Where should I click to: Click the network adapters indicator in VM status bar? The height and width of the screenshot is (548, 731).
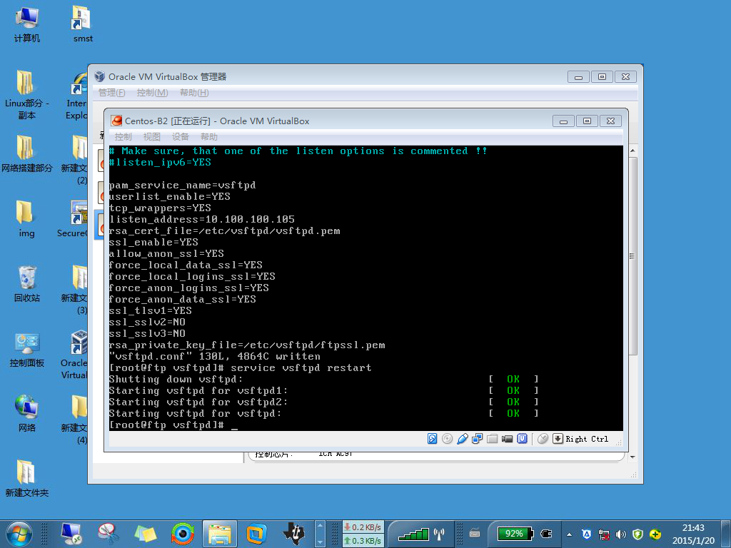(477, 439)
